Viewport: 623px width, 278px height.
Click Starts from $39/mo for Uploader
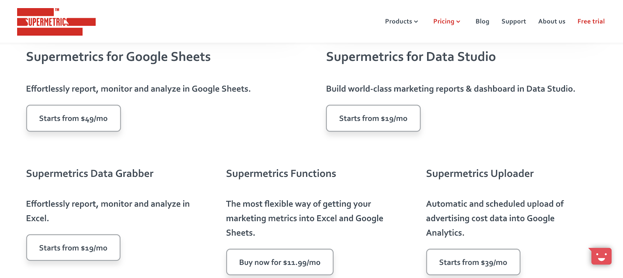[473, 262]
